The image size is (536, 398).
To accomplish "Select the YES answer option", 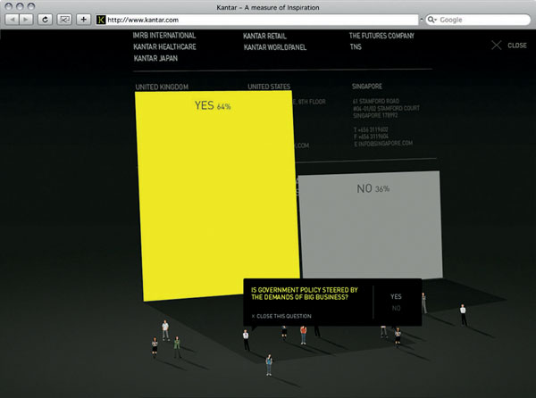I will tap(396, 296).
